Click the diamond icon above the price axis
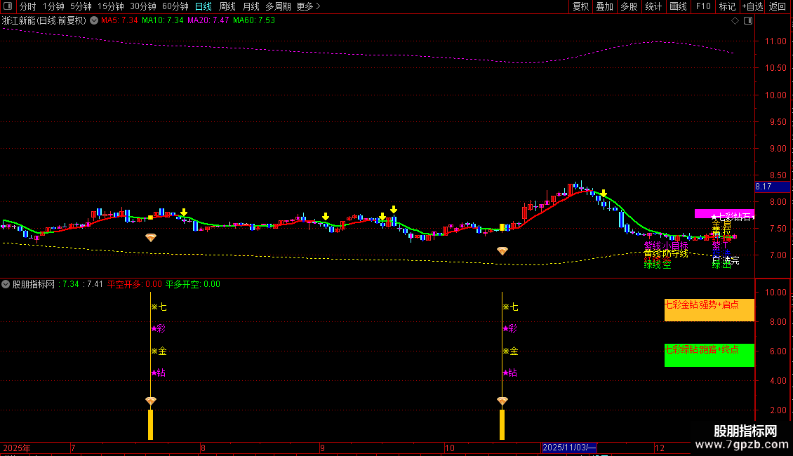793x456 pixels. pos(735,21)
